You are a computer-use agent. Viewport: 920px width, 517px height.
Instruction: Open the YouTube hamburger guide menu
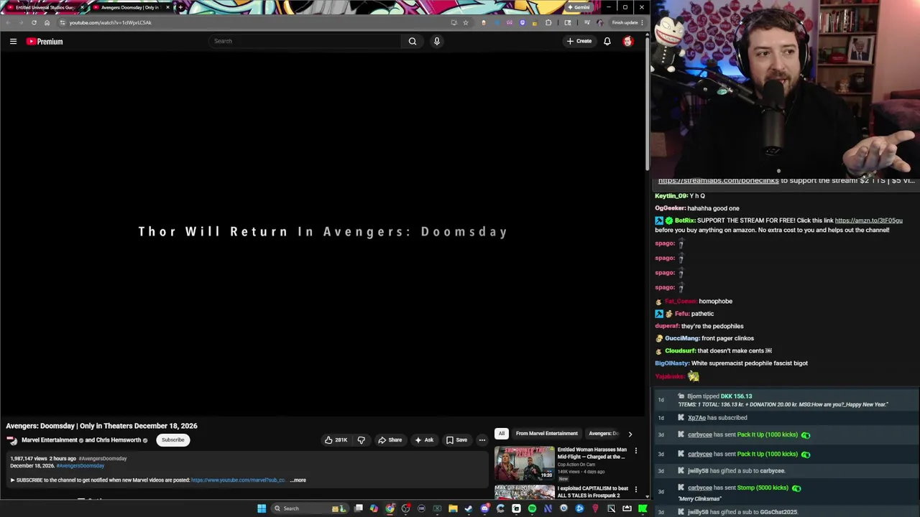(13, 42)
